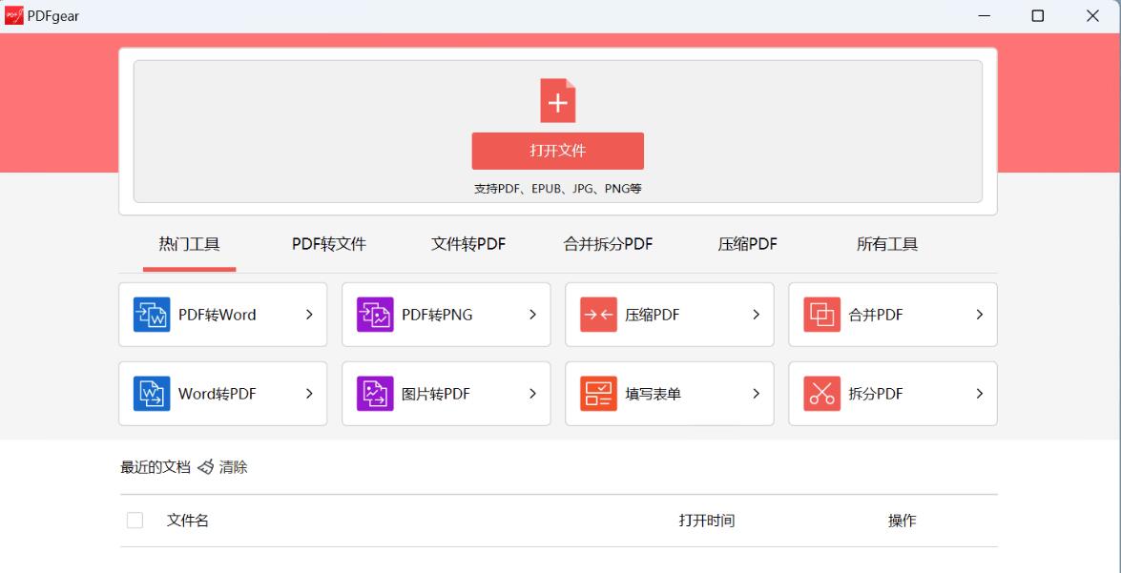Click the PDF转Word blue icon
1121x573 pixels.
tap(152, 315)
